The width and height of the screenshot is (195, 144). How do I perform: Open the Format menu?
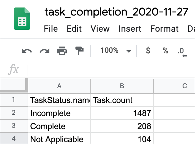164,29
